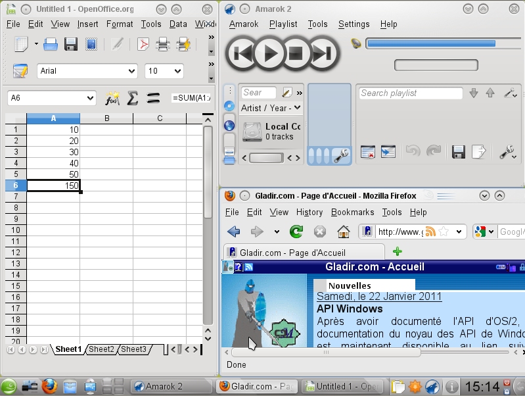Click the Amarok volume speaker icon
Screen dimensions: 525x396
click(x=356, y=43)
